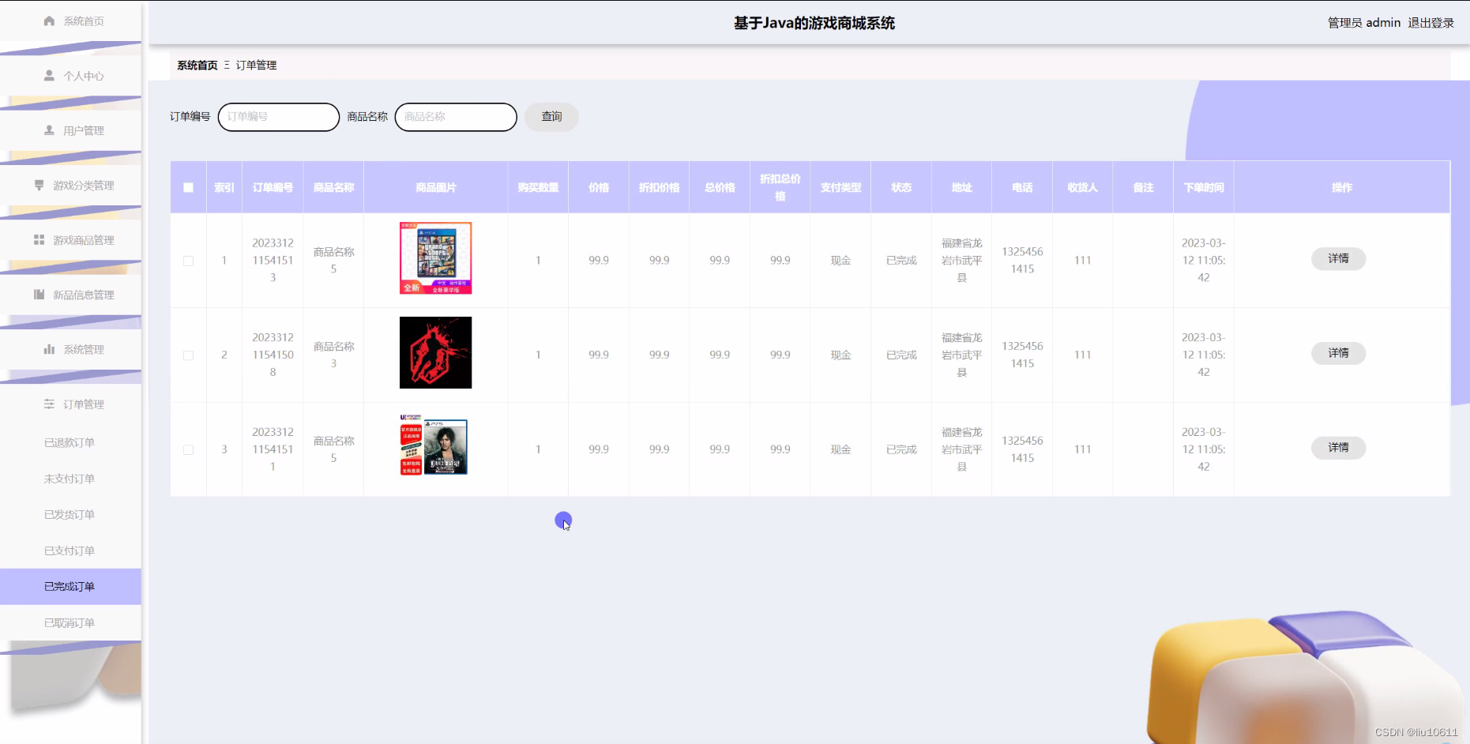Check the checkbox for order row 3
Image resolution: width=1470 pixels, height=744 pixels.
[188, 449]
